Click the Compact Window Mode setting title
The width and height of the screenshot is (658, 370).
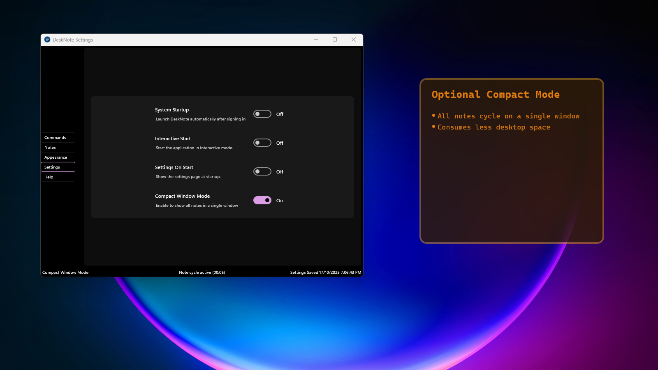coord(182,196)
